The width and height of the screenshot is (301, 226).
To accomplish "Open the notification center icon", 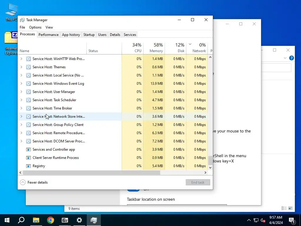I will coord(292,220).
